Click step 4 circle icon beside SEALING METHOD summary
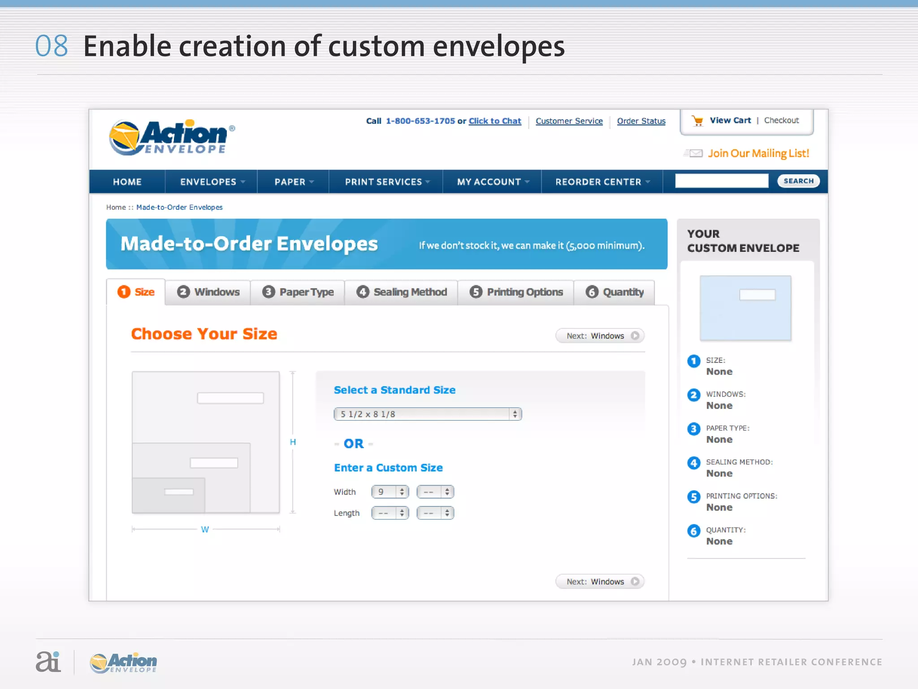The width and height of the screenshot is (918, 689). pos(694,463)
